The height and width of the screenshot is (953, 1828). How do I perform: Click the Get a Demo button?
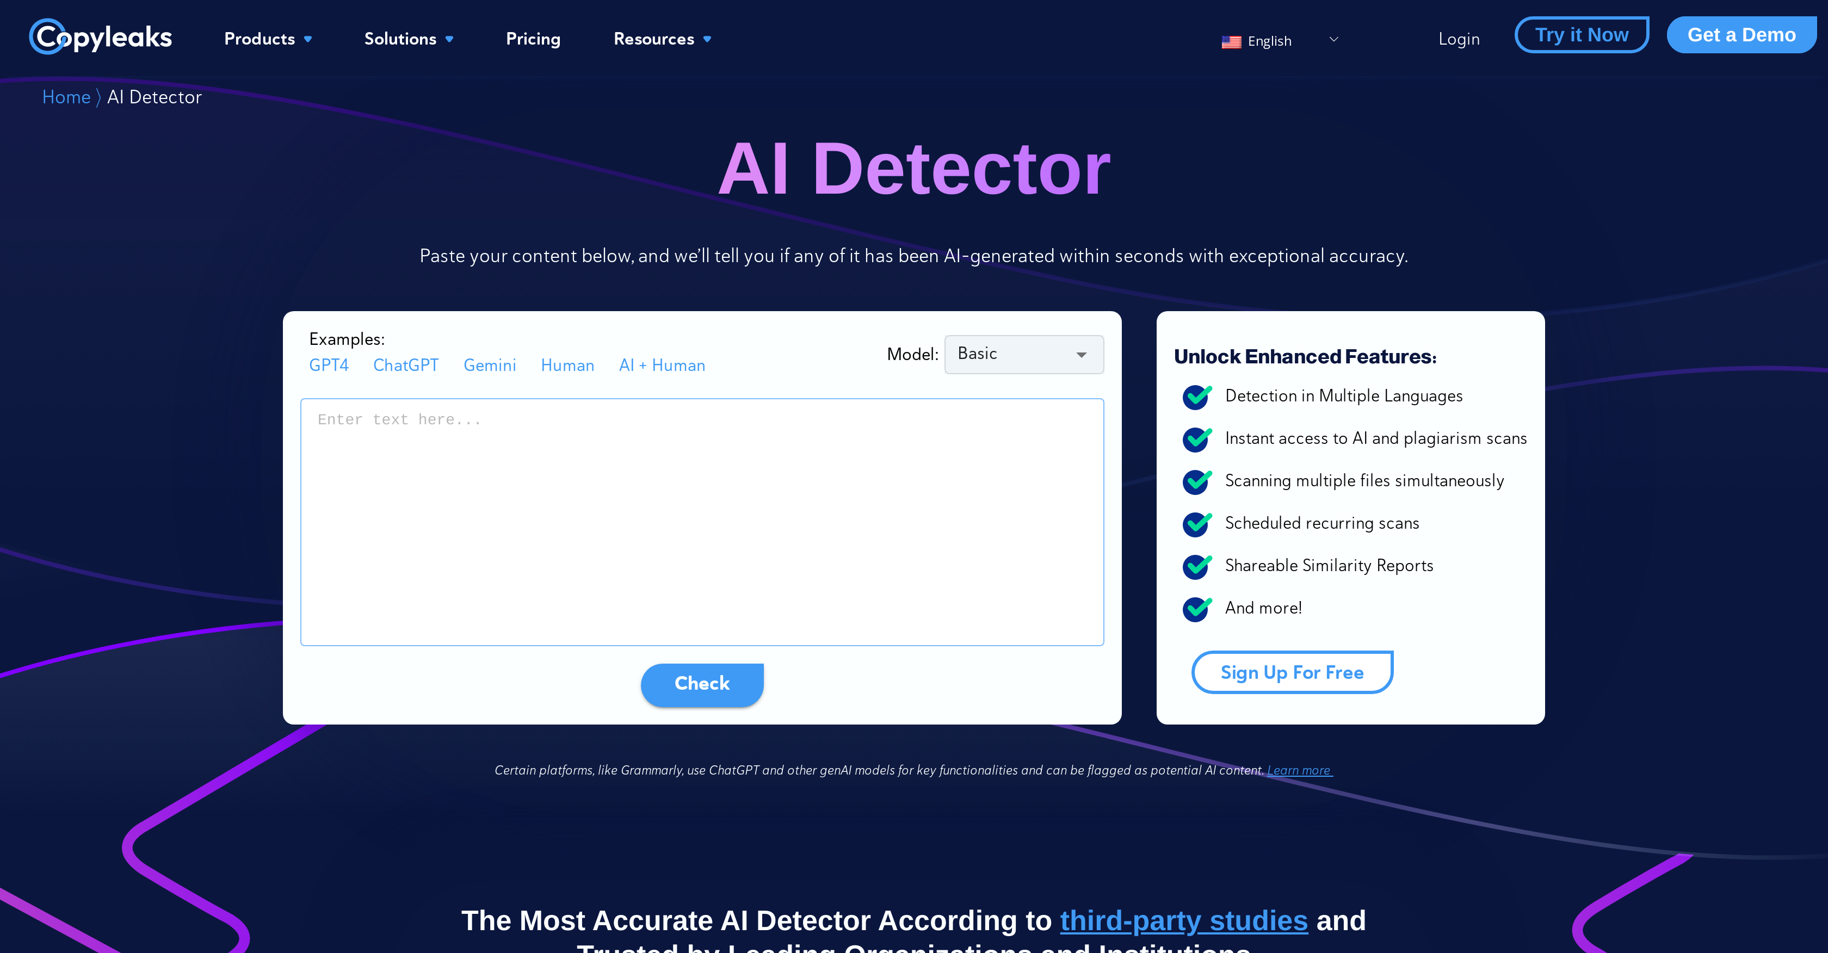pyautogui.click(x=1741, y=36)
